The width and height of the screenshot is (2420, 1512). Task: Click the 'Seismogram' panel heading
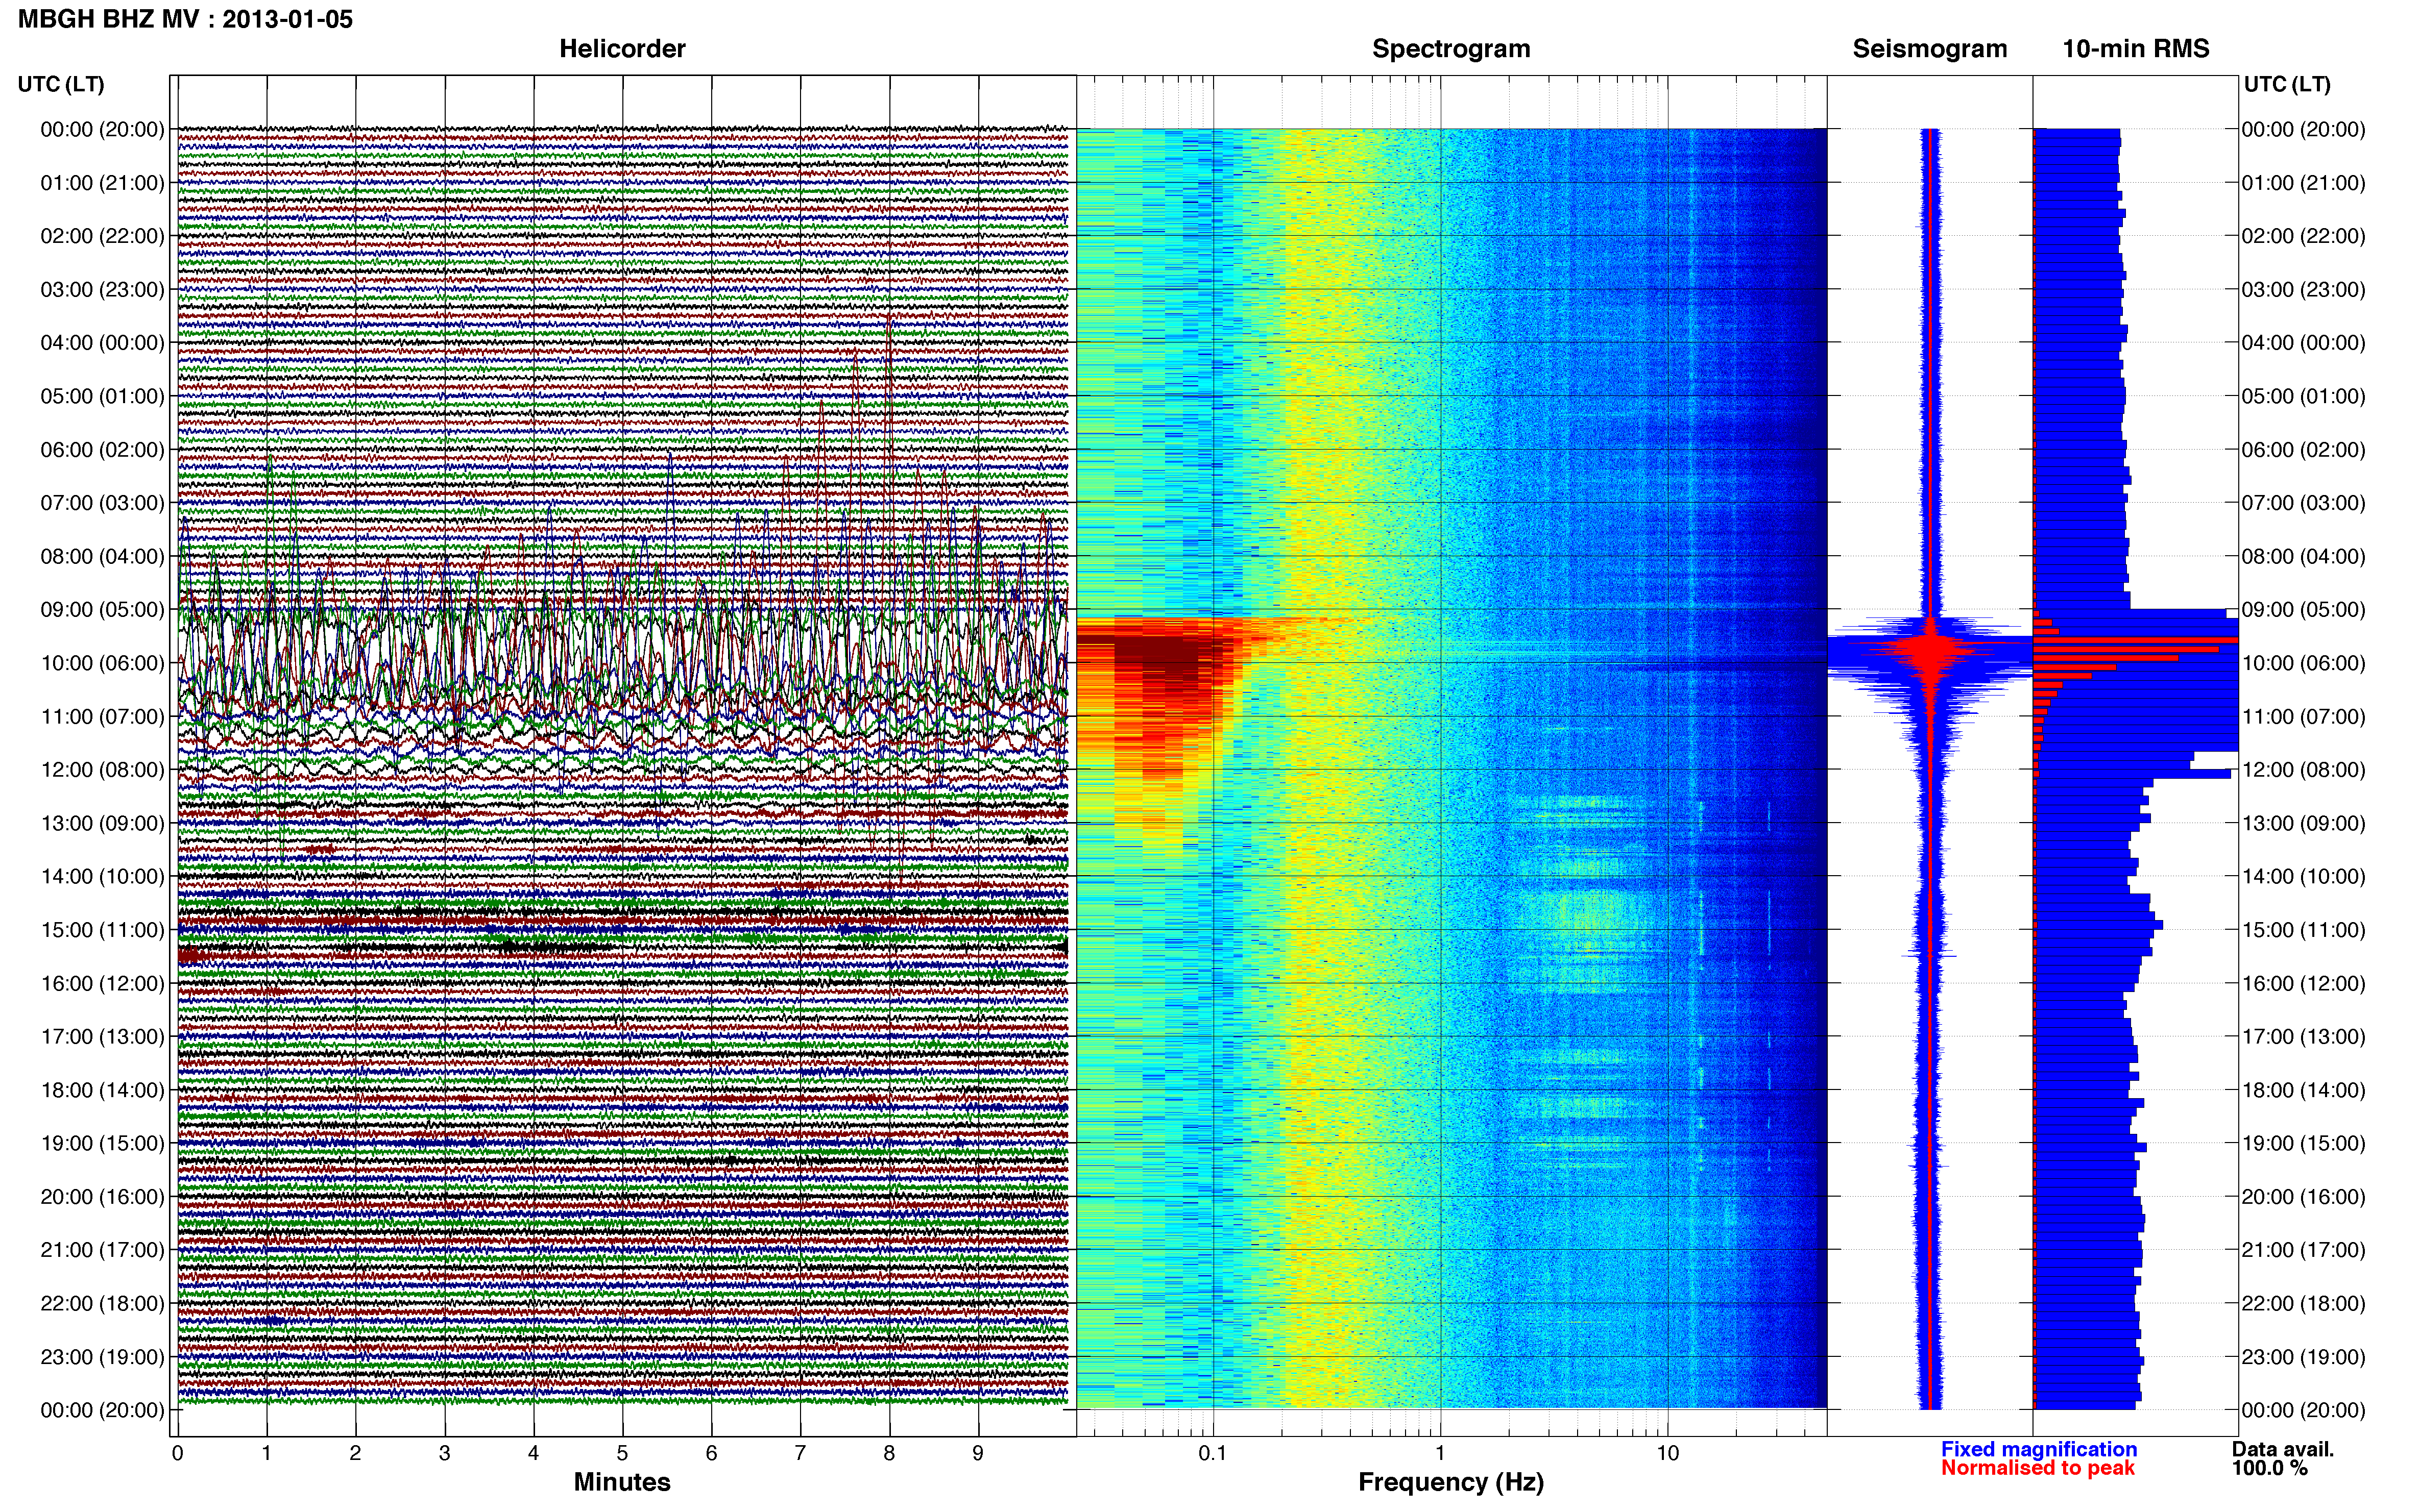(1929, 49)
